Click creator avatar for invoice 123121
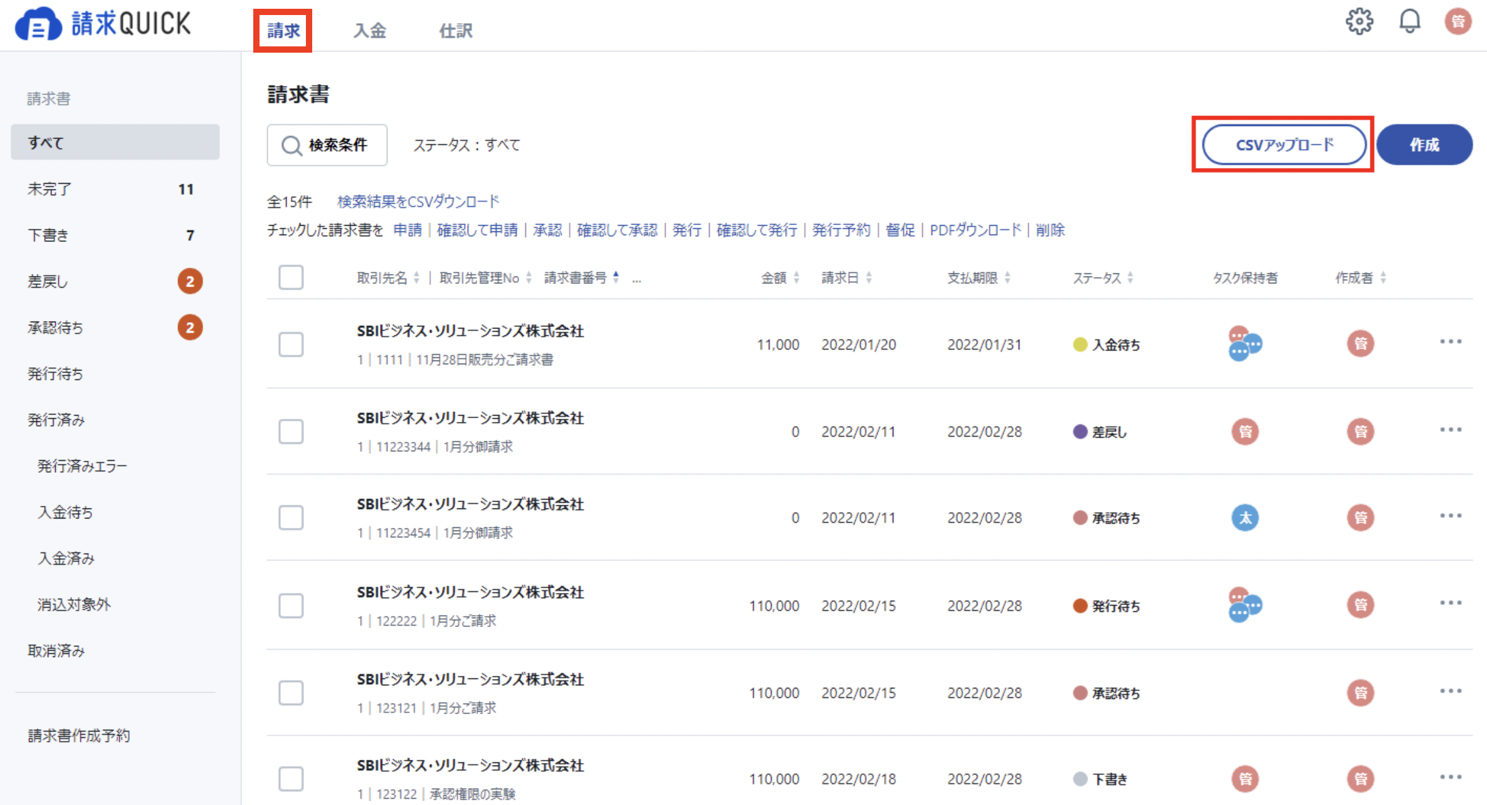 1360,693
